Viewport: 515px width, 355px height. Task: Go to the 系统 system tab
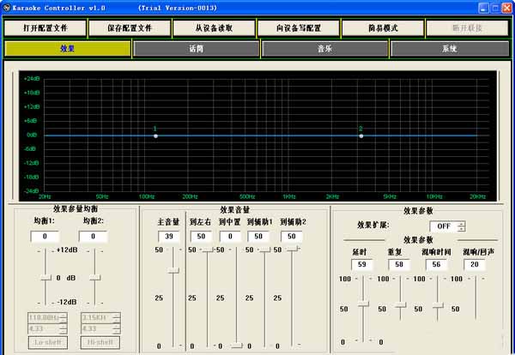[450, 49]
